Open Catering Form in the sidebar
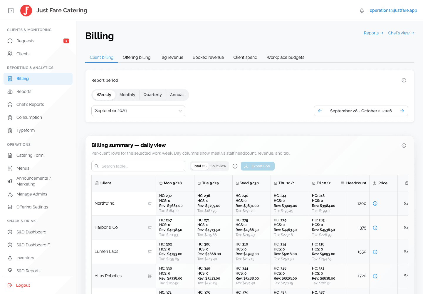The image size is (423, 294). coord(38,155)
